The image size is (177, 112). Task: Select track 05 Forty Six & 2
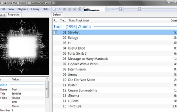pos(115,53)
